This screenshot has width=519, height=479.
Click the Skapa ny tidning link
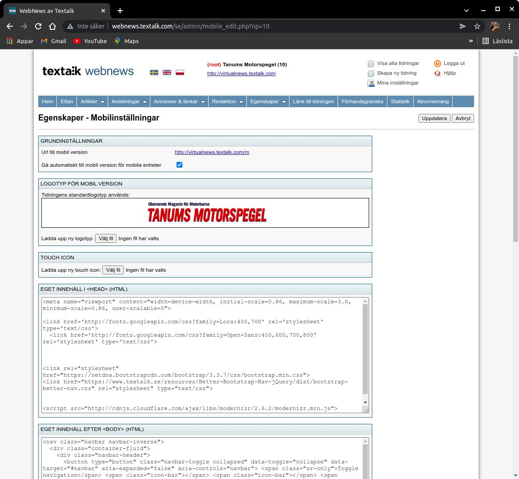pos(397,73)
